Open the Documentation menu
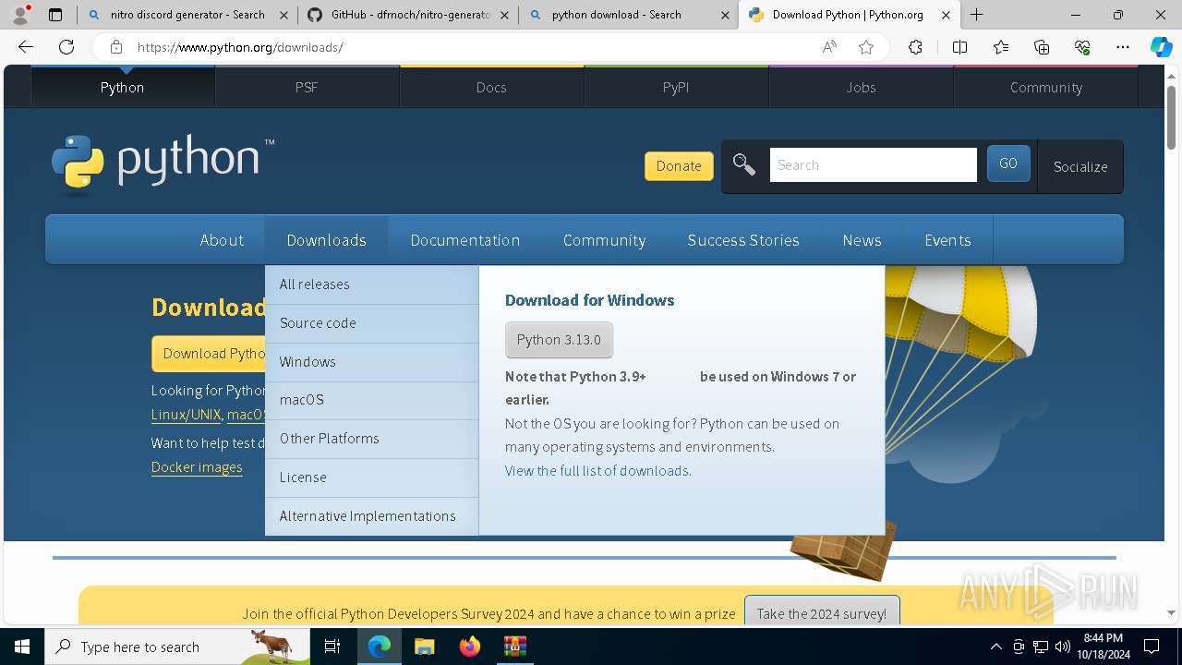1182x665 pixels. (464, 240)
